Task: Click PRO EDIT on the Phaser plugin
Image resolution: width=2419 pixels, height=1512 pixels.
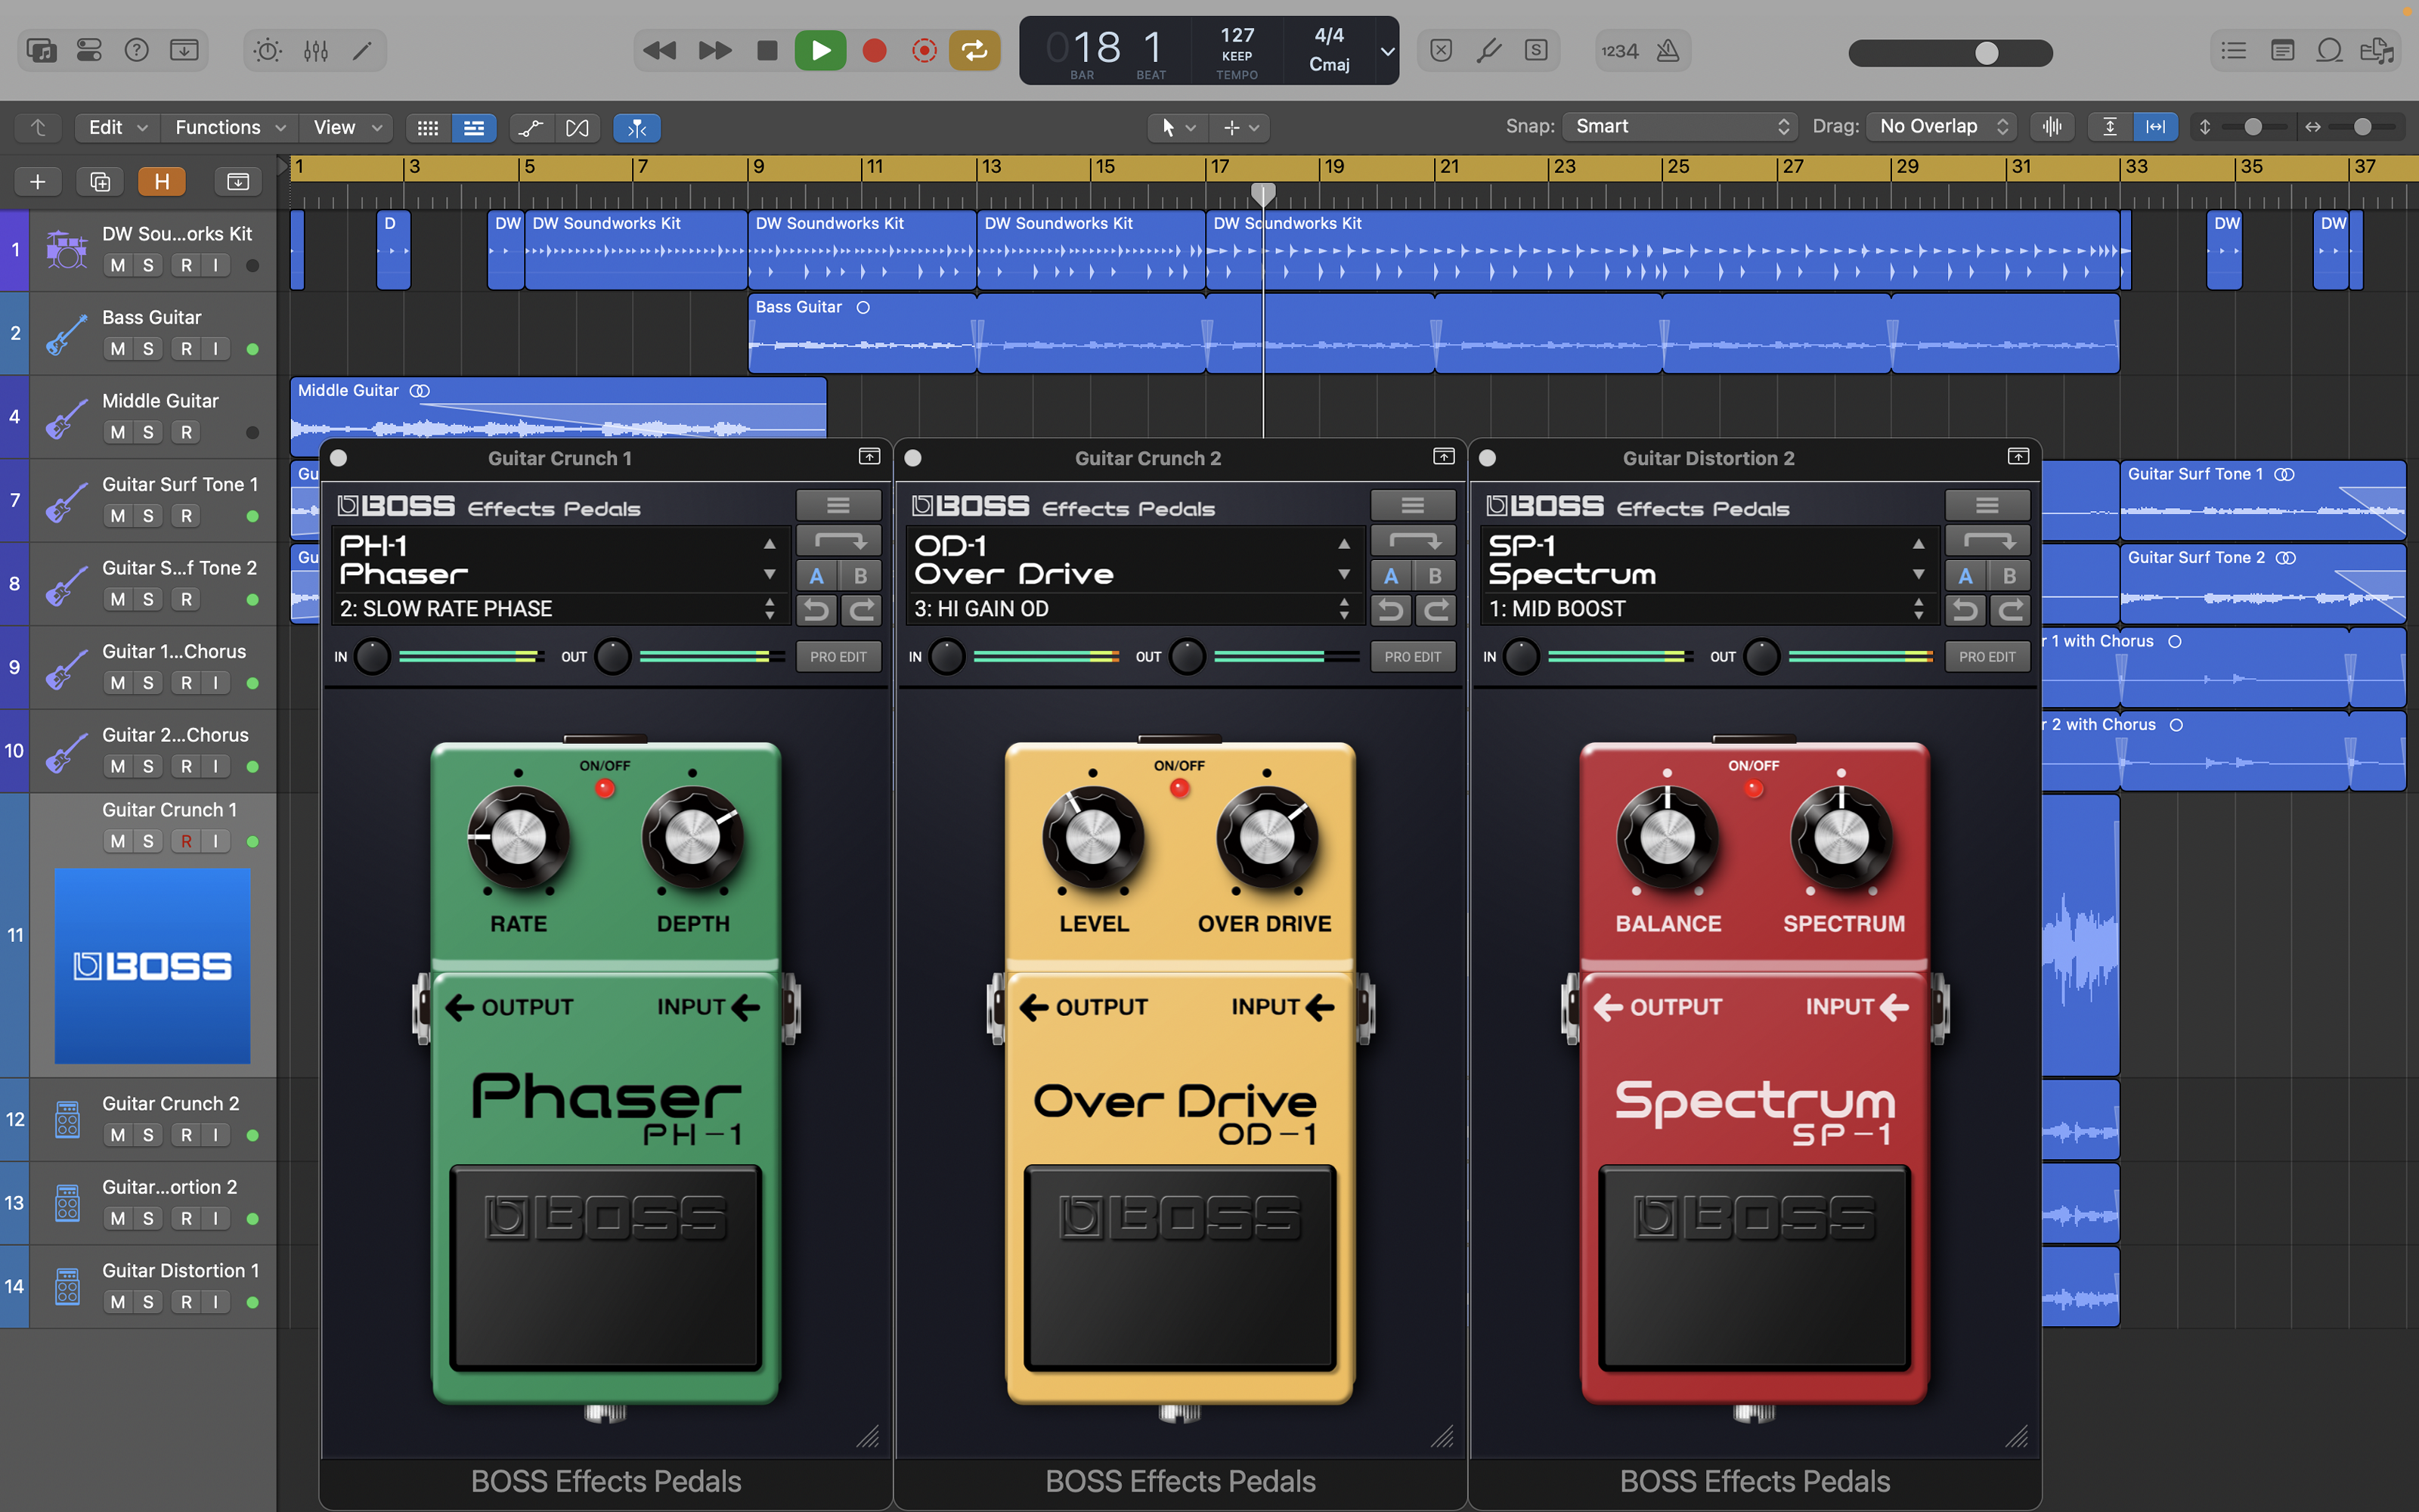Action: tap(838, 657)
